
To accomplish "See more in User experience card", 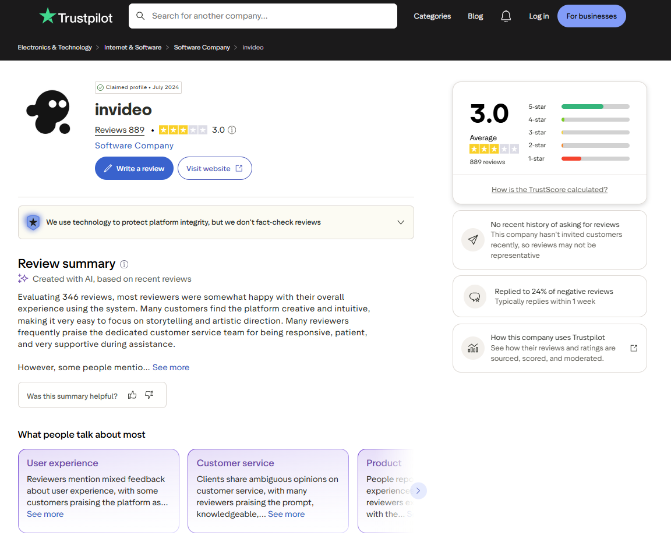I will (x=45, y=514).
